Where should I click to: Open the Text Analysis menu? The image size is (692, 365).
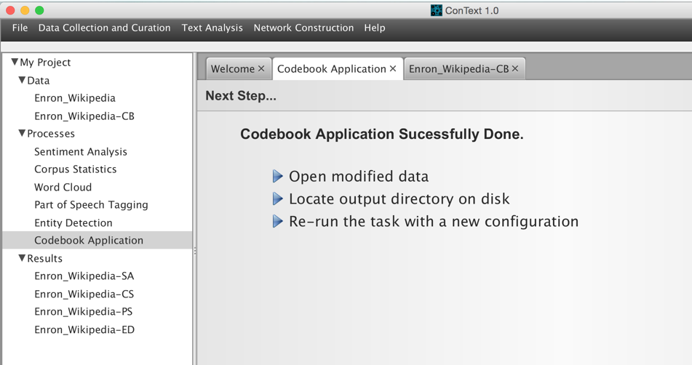click(x=212, y=28)
